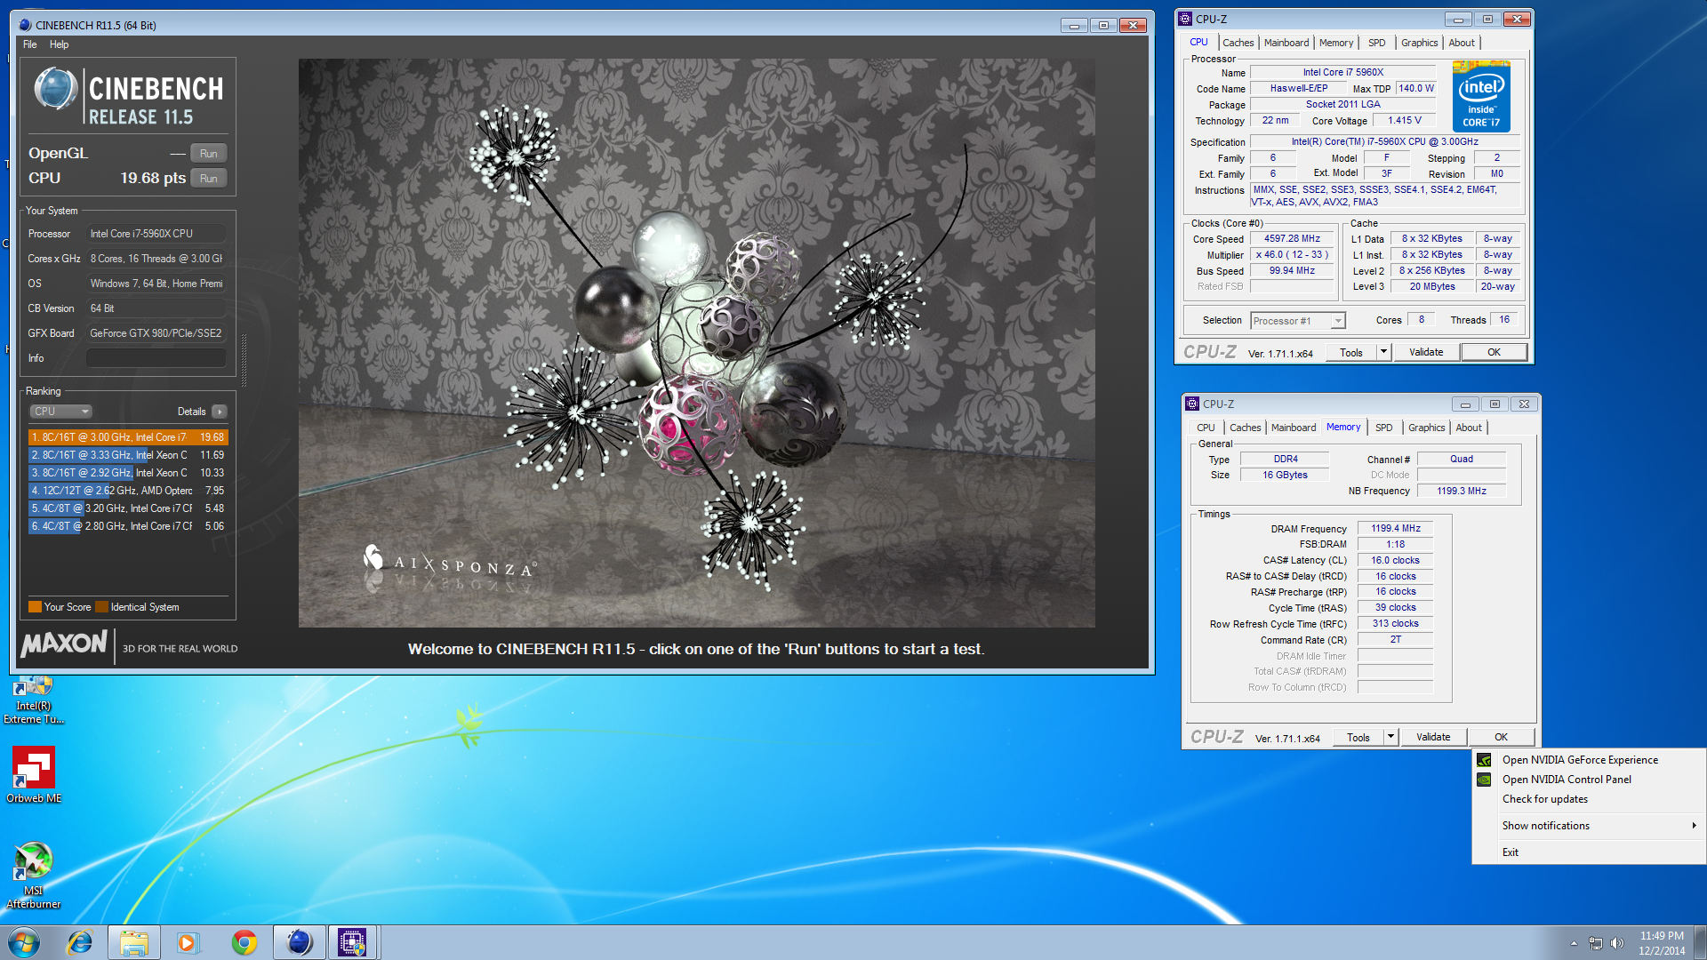Show hidden tray icons arrow
Screen dimensions: 1707x960
(x=1574, y=943)
